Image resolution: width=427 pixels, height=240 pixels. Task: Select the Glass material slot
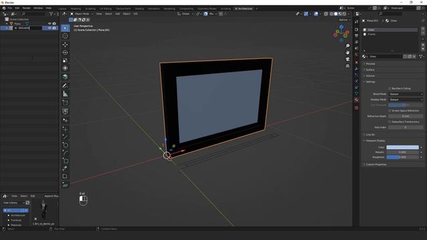click(390, 29)
